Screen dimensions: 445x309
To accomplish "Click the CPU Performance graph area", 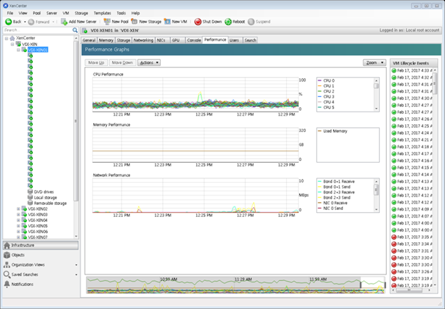I will (x=195, y=94).
